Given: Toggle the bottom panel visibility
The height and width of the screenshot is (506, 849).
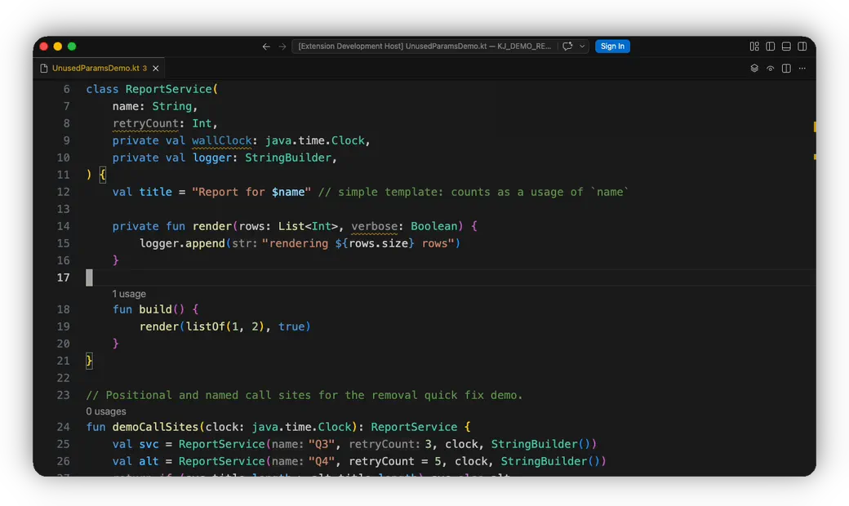Looking at the screenshot, I should pyautogui.click(x=786, y=47).
